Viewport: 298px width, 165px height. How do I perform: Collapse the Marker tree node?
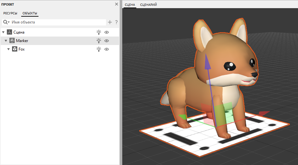click(6, 41)
